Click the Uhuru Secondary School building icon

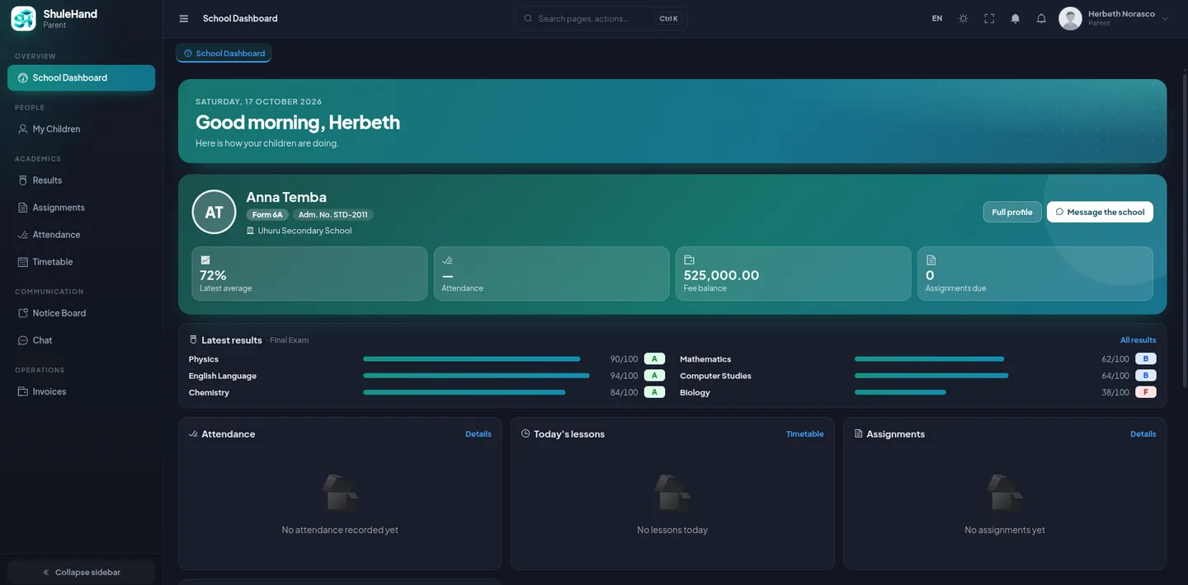click(x=250, y=231)
